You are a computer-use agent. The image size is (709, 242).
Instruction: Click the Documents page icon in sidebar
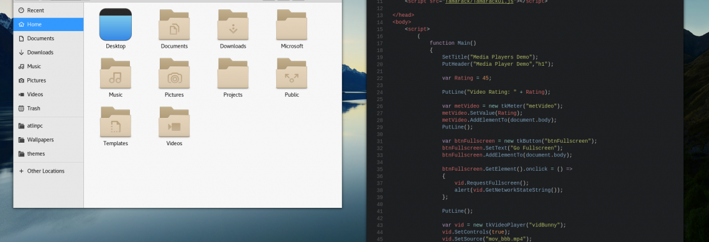coord(21,38)
